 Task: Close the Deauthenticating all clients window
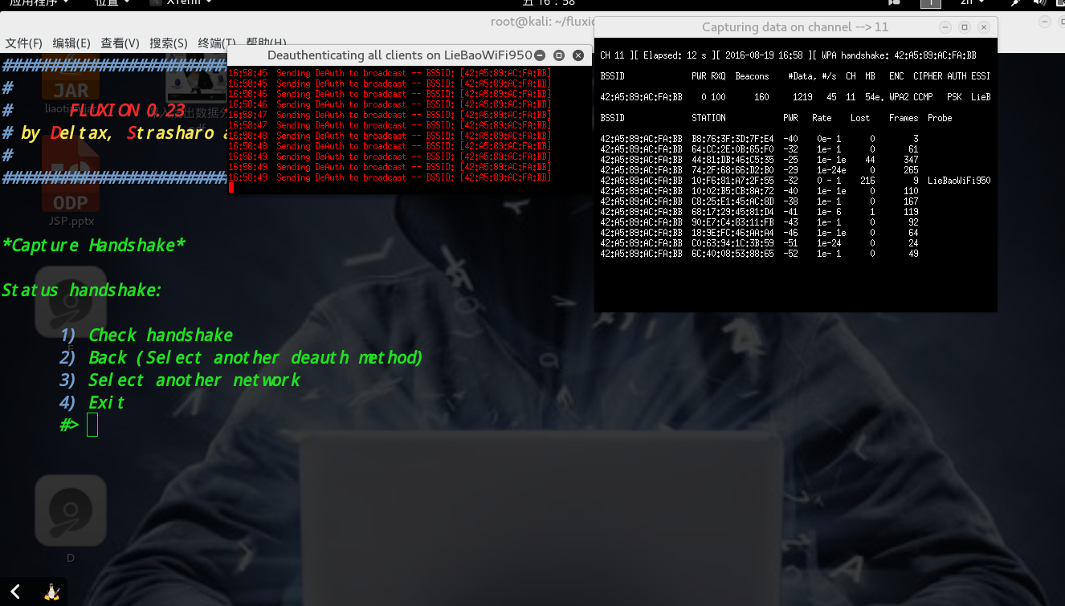coord(578,55)
